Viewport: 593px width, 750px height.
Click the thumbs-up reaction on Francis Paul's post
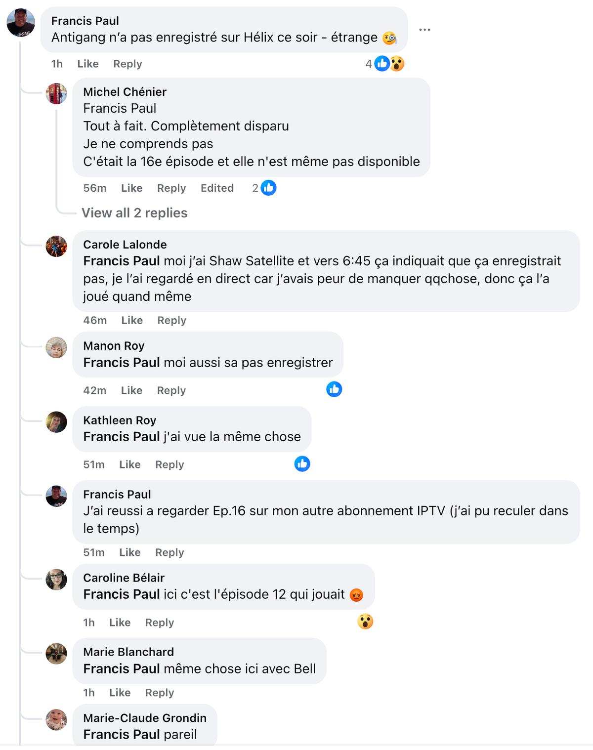pyautogui.click(x=381, y=63)
